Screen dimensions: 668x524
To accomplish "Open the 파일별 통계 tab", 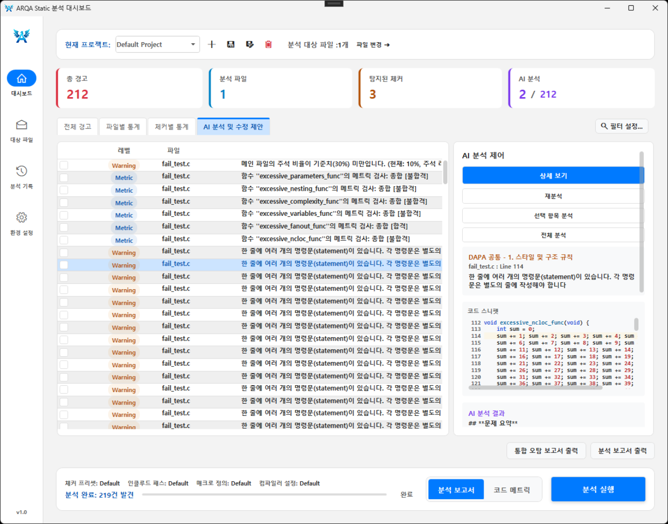I will coord(123,127).
